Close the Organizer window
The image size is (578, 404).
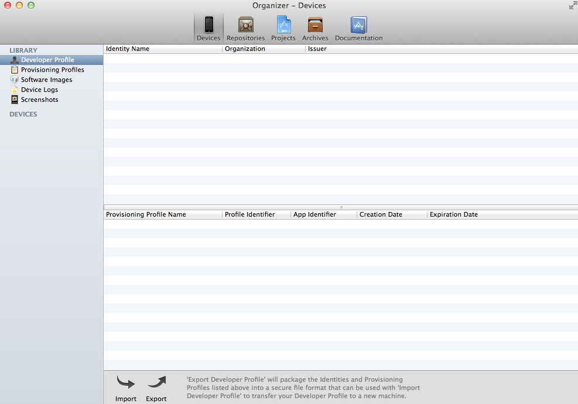click(x=8, y=5)
